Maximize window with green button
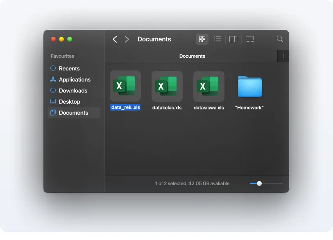The image size is (333, 240). click(70, 39)
